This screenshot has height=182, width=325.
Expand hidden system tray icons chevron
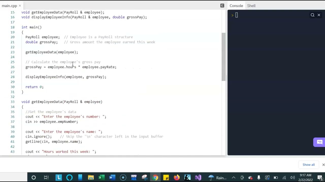click(234, 178)
